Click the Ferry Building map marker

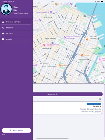click(x=71, y=4)
